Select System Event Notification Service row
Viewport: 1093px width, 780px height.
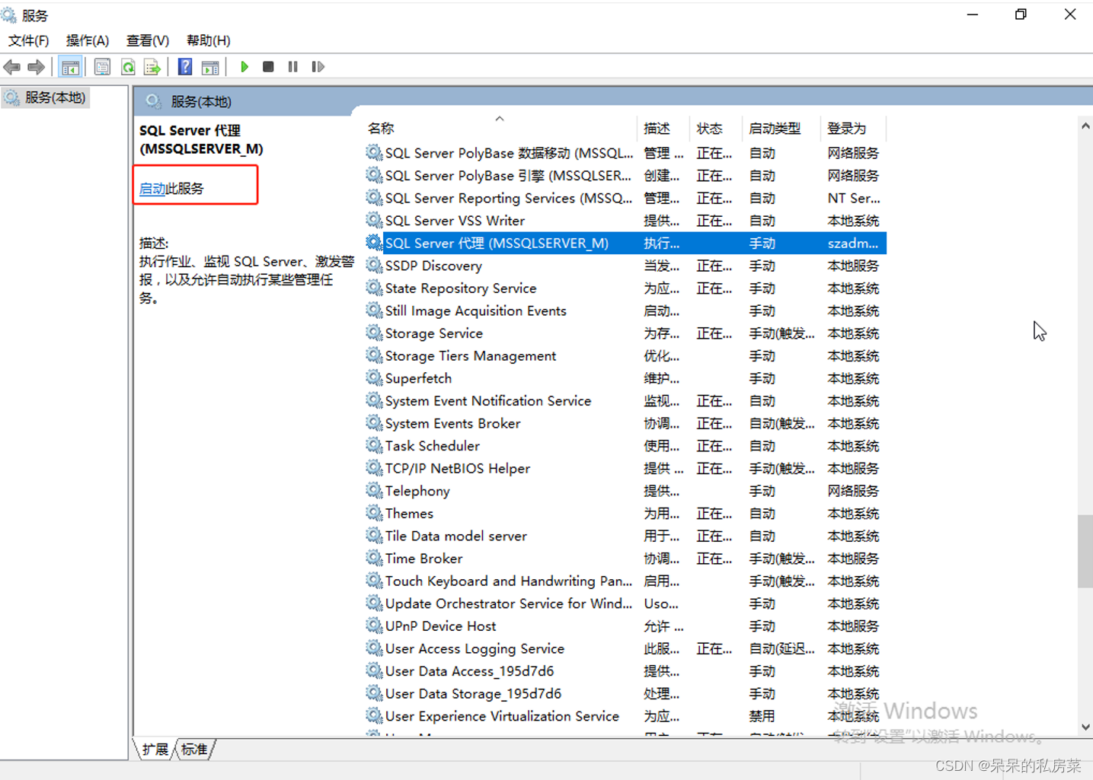(x=625, y=400)
